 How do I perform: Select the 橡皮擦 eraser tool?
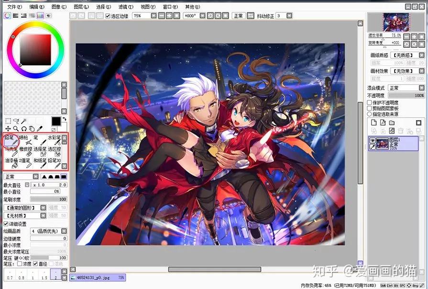click(26, 152)
